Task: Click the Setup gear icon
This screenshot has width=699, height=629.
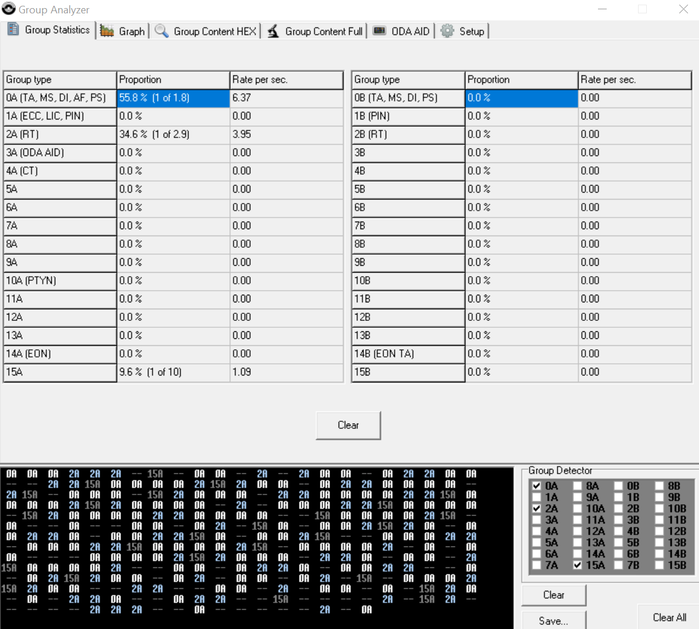Action: click(x=447, y=31)
